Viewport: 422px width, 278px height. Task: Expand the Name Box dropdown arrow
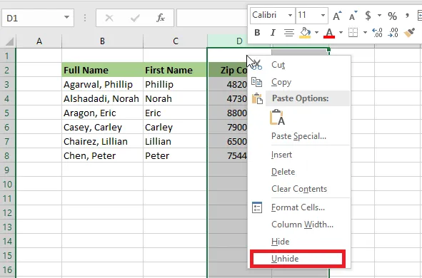[66, 17]
